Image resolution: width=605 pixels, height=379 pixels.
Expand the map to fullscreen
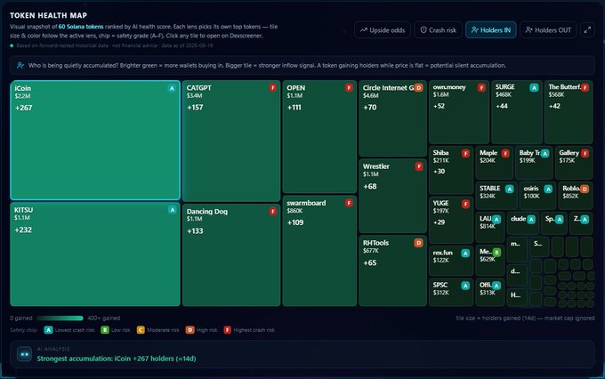[x=587, y=30]
